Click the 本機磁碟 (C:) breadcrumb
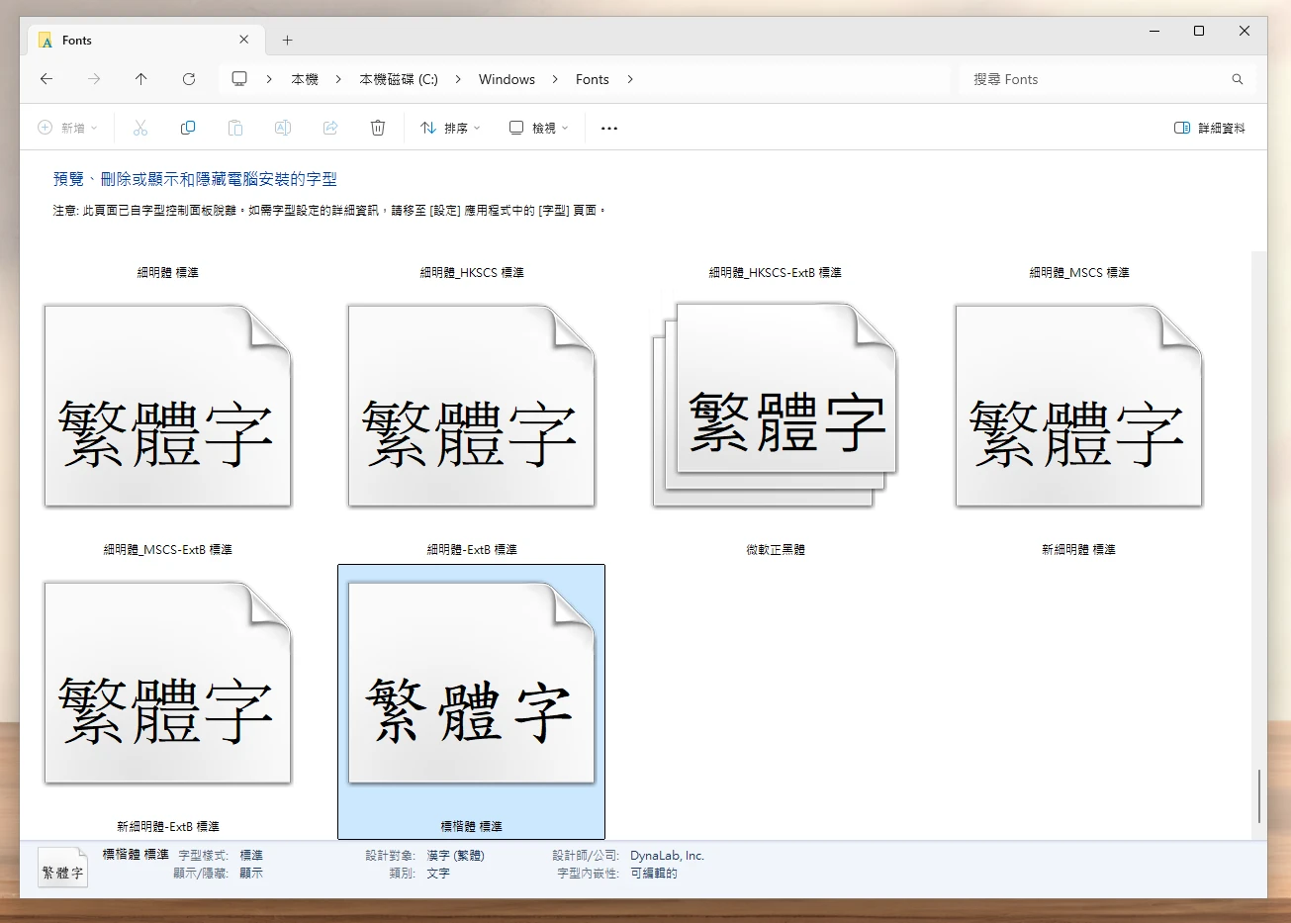The width and height of the screenshot is (1291, 923). [398, 79]
